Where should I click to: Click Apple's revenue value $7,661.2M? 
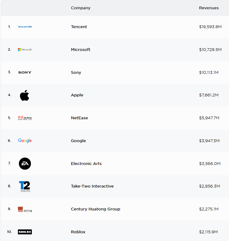pos(209,95)
